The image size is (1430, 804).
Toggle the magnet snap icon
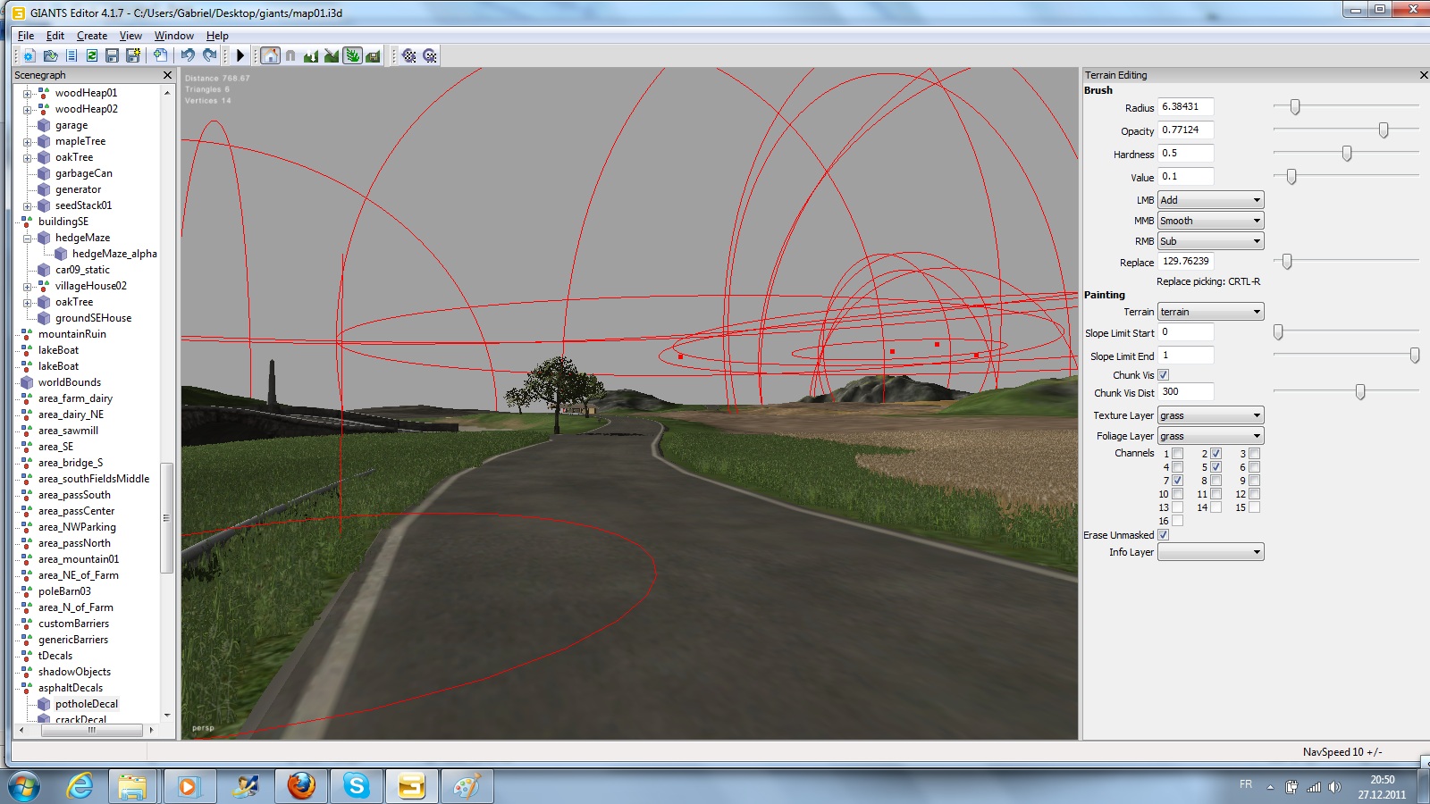(x=290, y=55)
